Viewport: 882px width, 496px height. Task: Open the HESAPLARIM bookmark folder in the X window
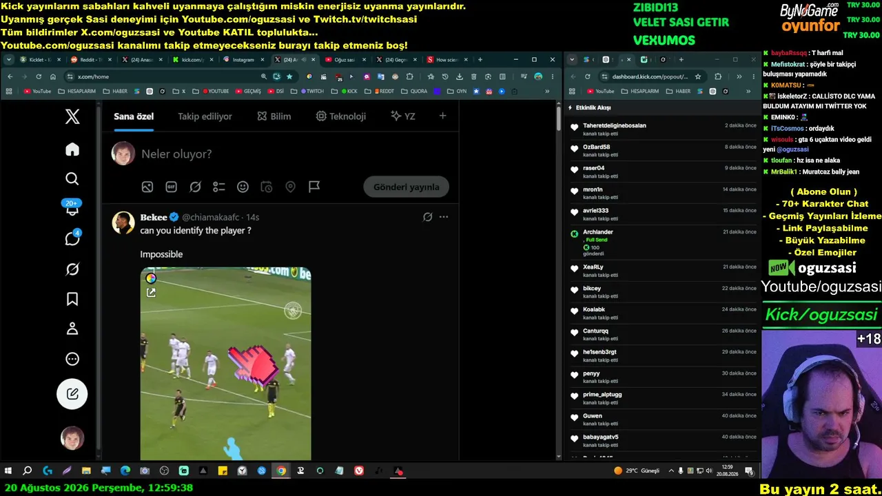(x=77, y=91)
